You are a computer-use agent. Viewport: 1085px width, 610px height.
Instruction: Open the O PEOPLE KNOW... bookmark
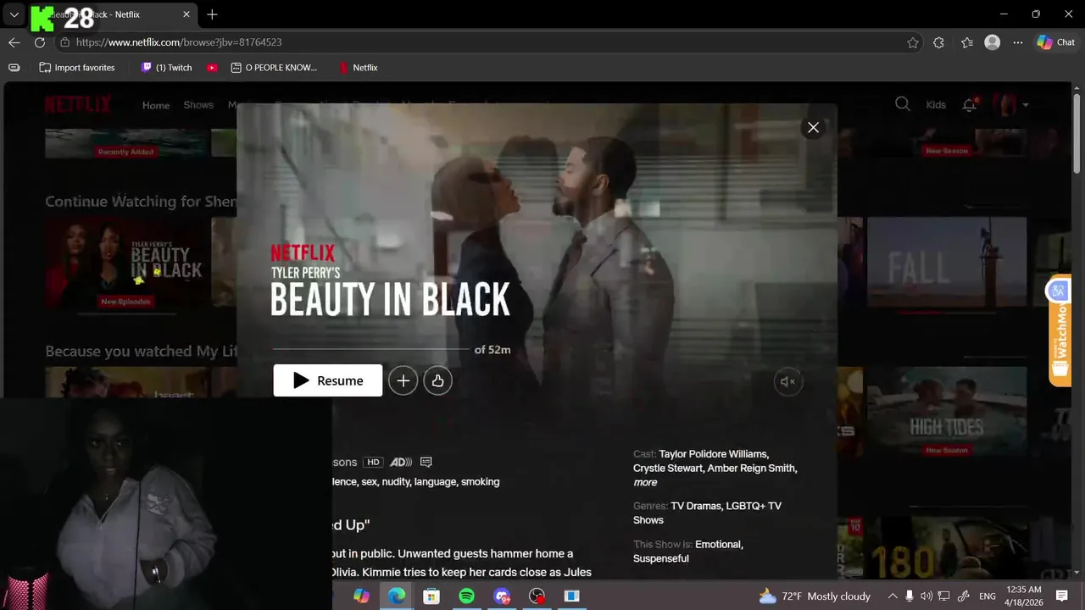(x=275, y=68)
